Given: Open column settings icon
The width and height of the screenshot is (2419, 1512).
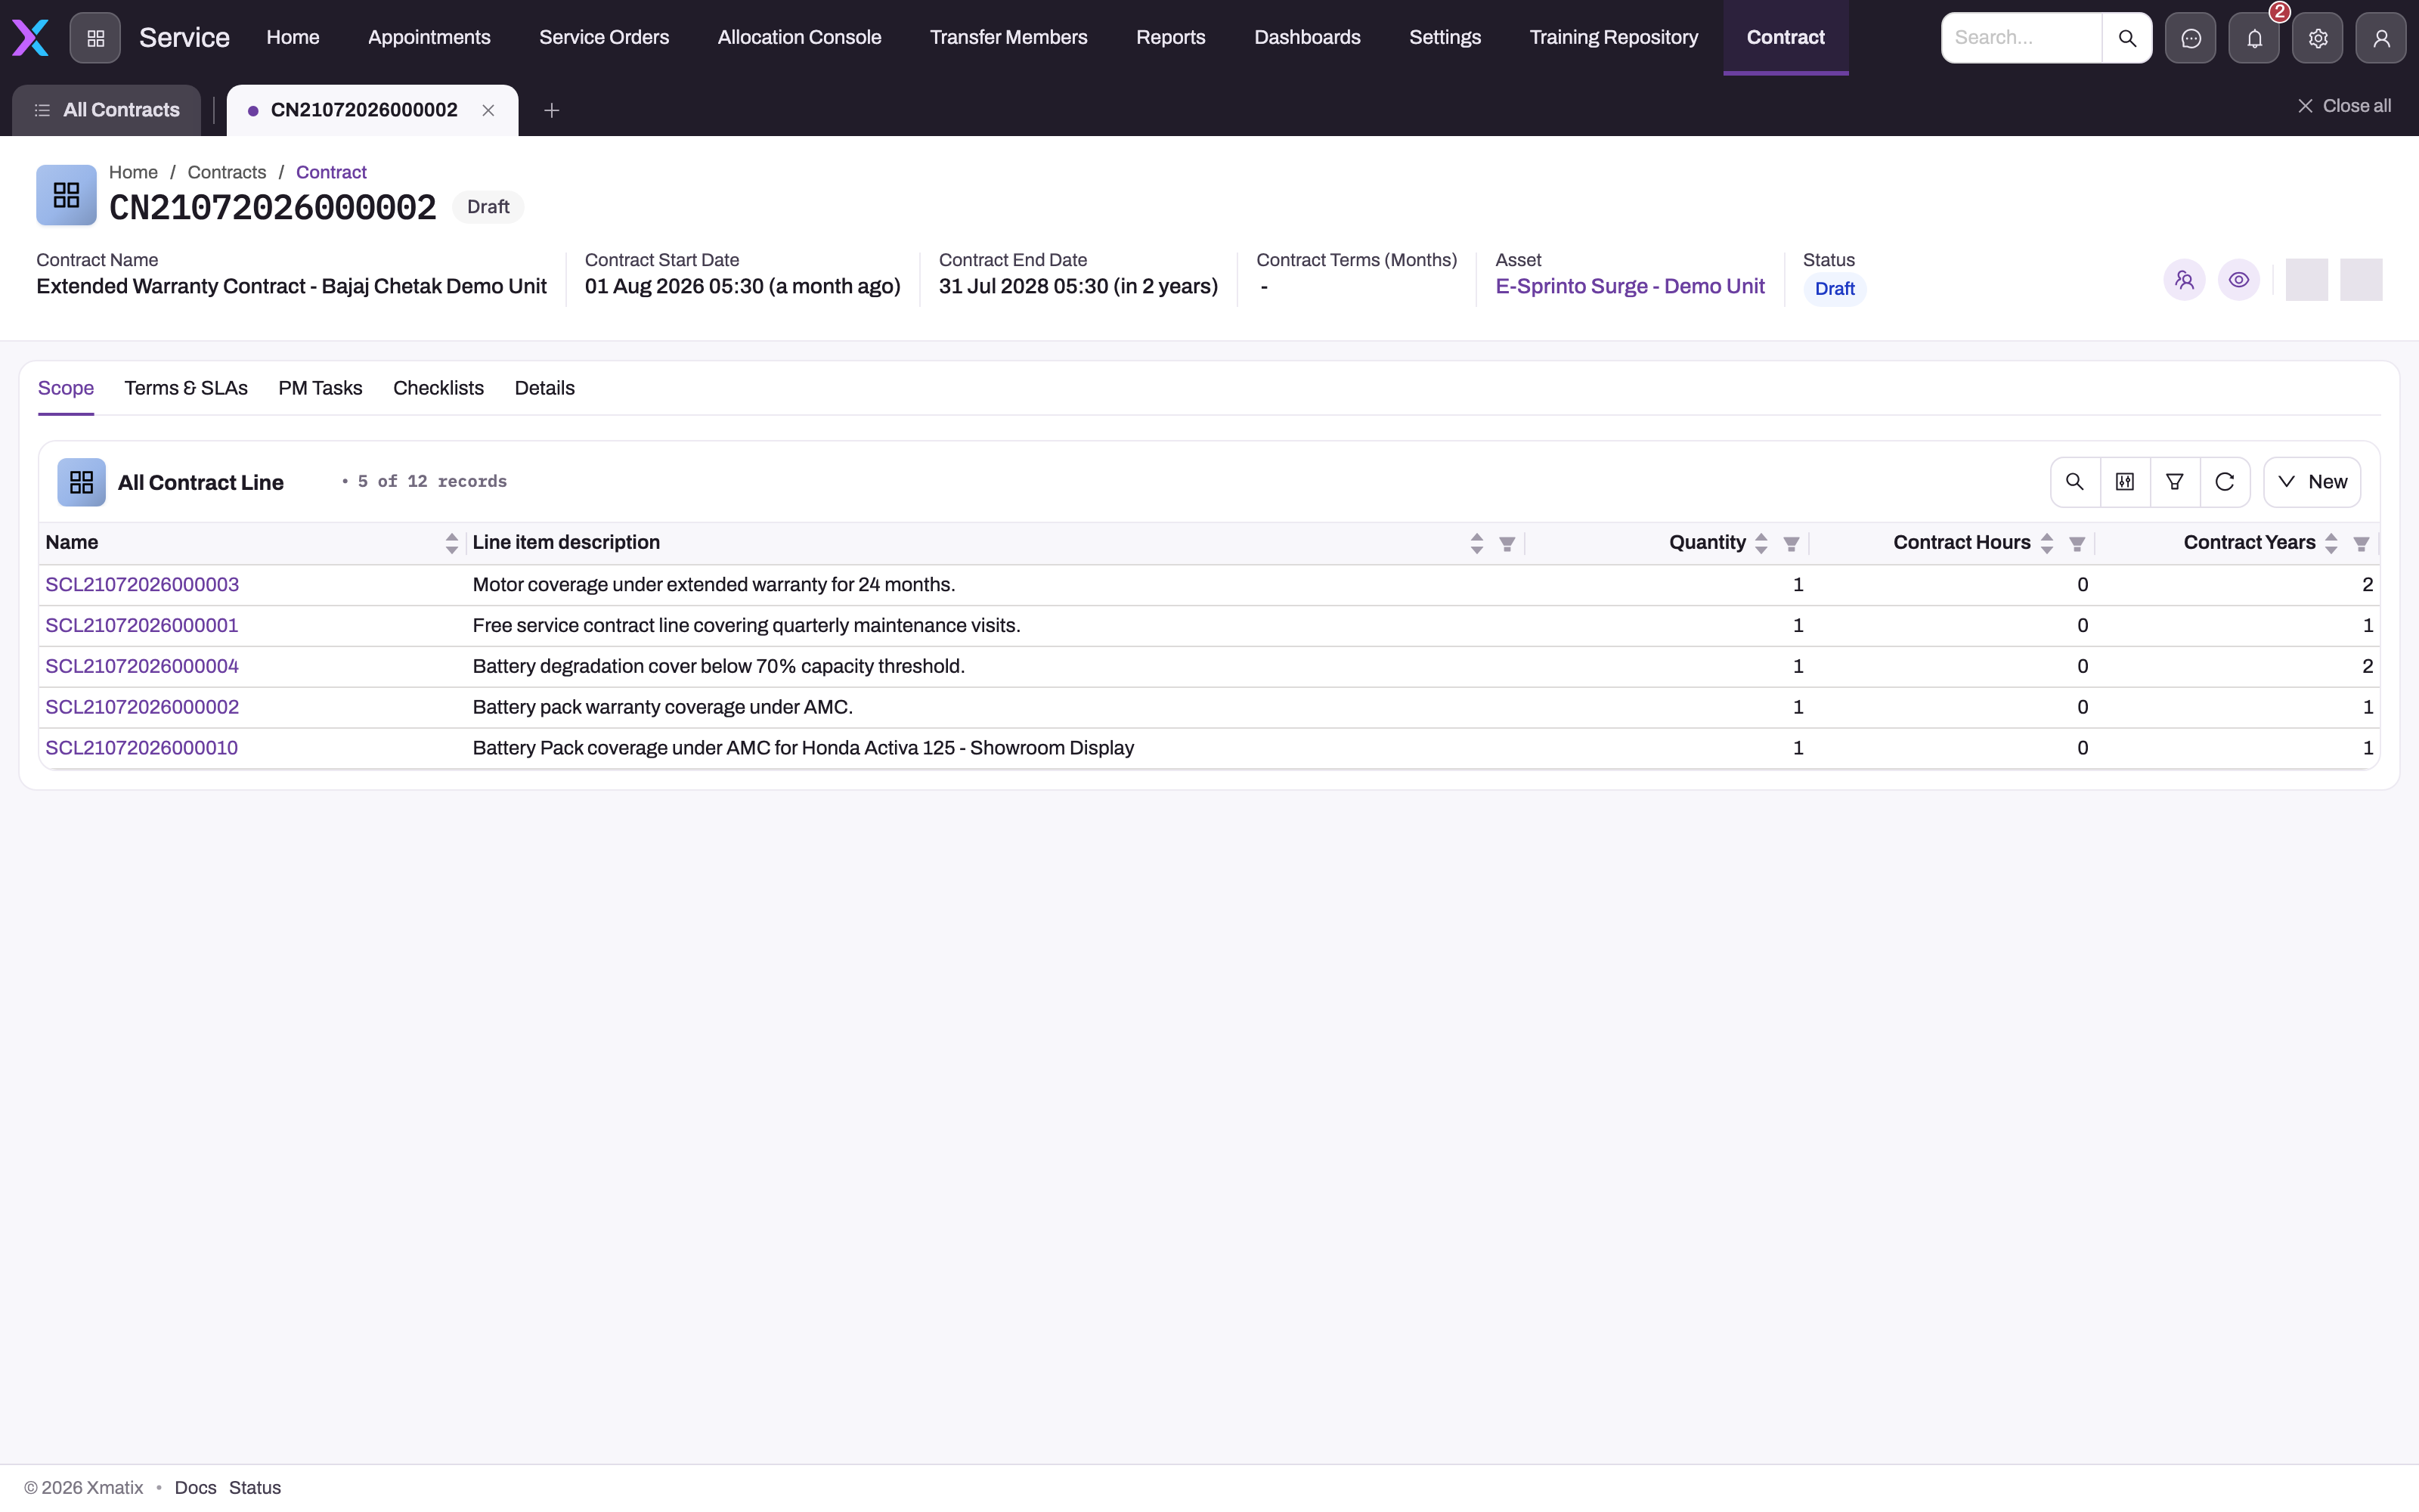Looking at the screenshot, I should coord(2125,482).
